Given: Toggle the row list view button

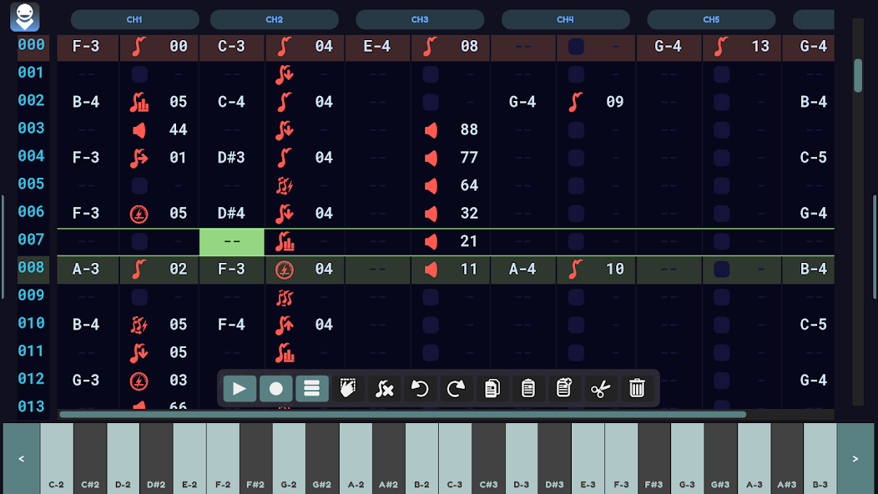Looking at the screenshot, I should [x=311, y=388].
